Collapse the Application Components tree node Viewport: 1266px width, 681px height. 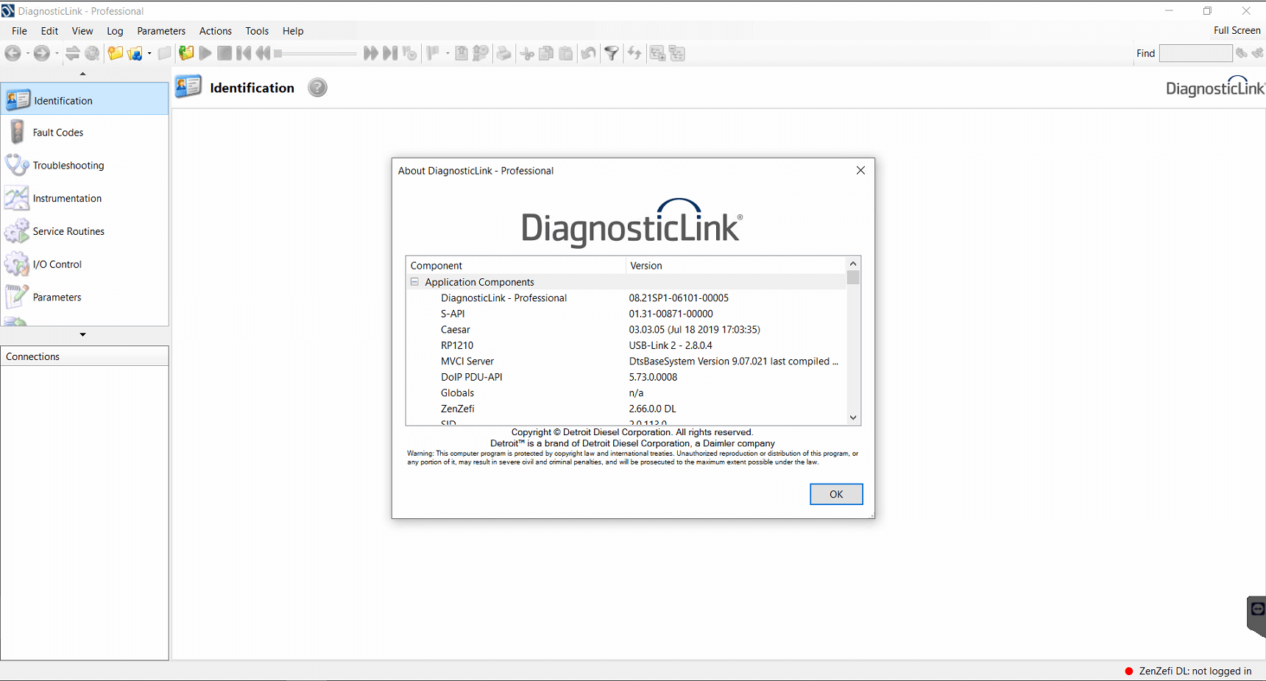point(414,282)
